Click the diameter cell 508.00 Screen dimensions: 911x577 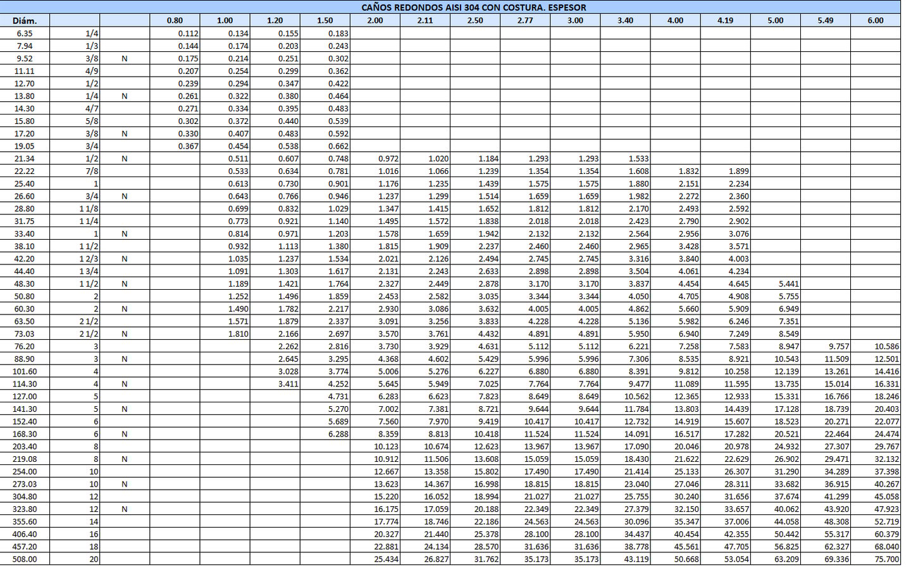[x=25, y=559]
